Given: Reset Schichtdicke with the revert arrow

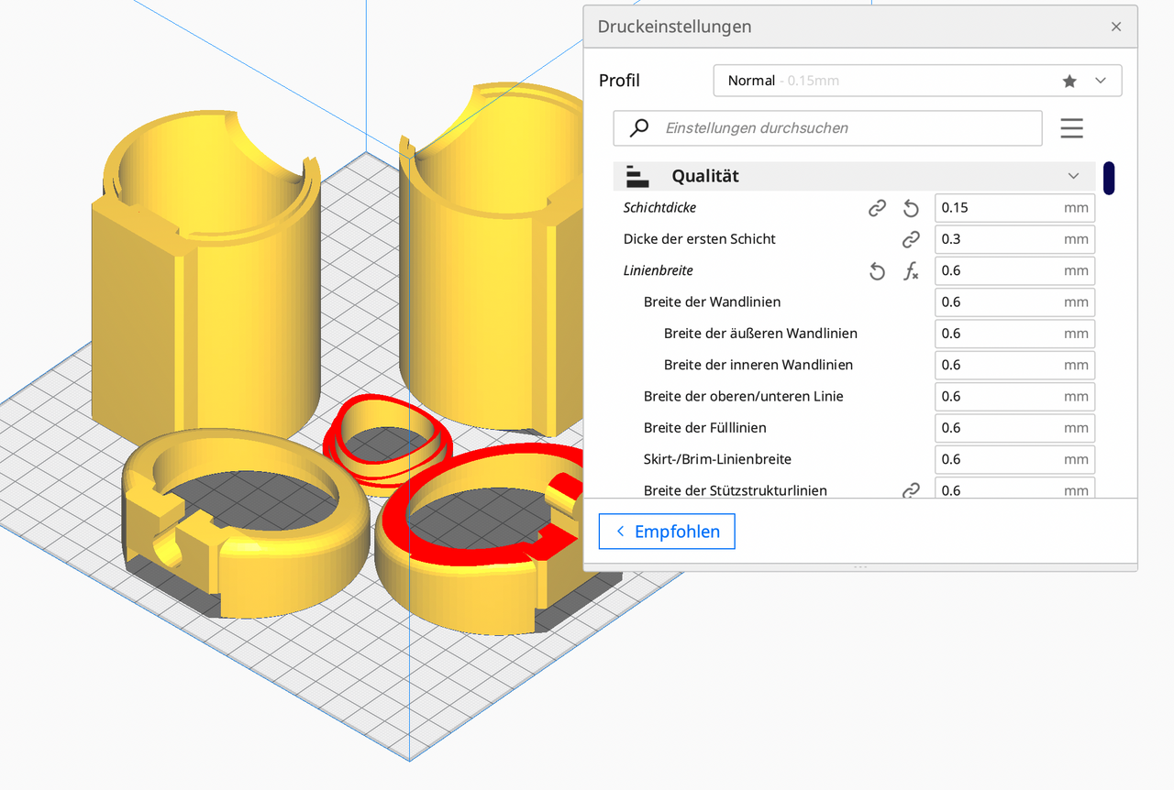Looking at the screenshot, I should pos(911,208).
